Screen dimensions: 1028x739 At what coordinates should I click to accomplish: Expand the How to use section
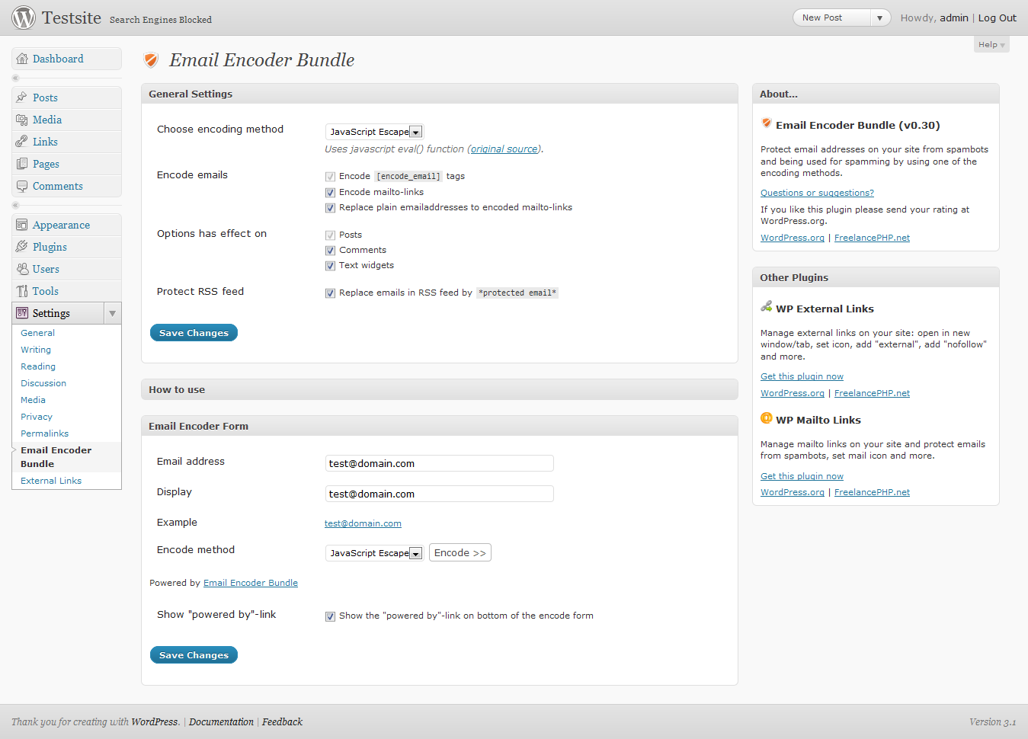(440, 389)
